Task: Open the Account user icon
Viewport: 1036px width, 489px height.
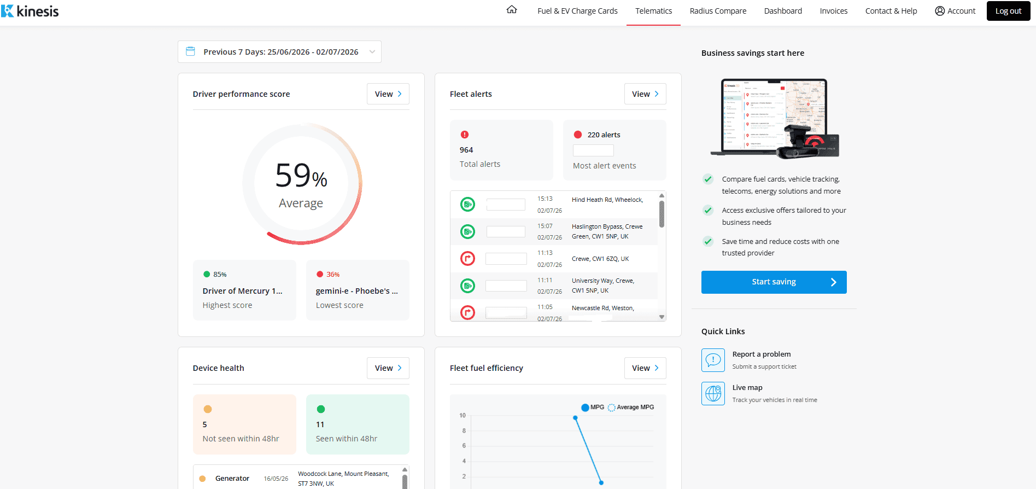Action: (940, 11)
